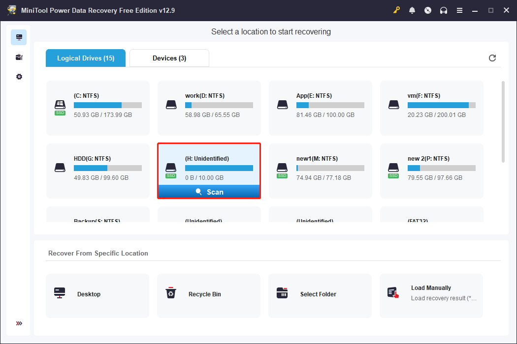This screenshot has height=344, width=517.
Task: Click 20.23 GB / 200.01 GB text
Action: [437, 115]
